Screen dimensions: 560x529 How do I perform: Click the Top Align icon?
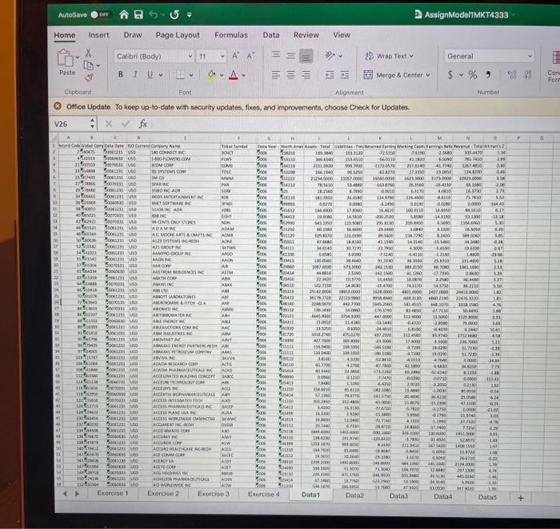[x=276, y=54]
